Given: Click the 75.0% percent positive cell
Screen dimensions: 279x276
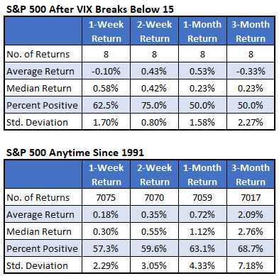Looking at the screenshot, I should 154,105.
